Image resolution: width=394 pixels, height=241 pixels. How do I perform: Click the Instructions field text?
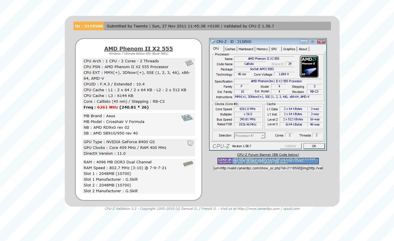[x=278, y=97]
